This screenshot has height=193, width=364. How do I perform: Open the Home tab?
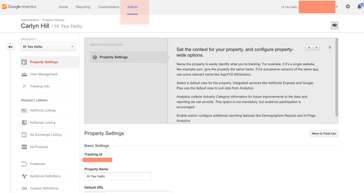63,7
